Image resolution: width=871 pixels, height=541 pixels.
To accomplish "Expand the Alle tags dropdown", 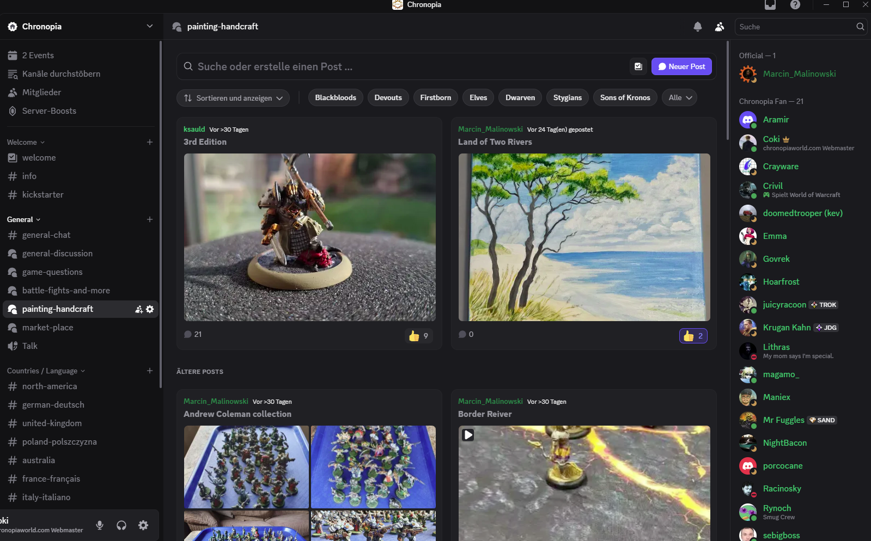I will click(x=680, y=98).
